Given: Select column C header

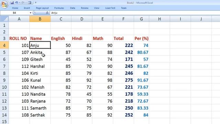Looking at the screenshot, I should click(x=61, y=19).
